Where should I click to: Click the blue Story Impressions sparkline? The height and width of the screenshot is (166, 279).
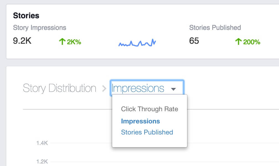pos(137,43)
